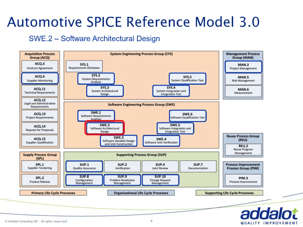Click SWE.5 Software Integration Test box
Image resolution: width=303 pixels, height=227 pixels.
(x=175, y=128)
